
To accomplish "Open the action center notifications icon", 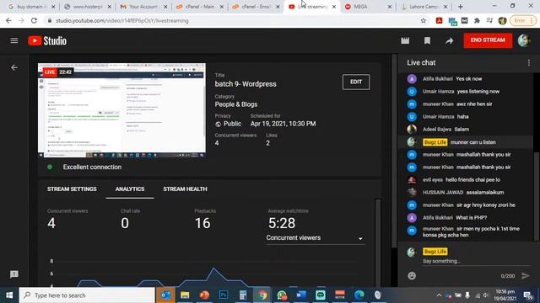I will 527,295.
